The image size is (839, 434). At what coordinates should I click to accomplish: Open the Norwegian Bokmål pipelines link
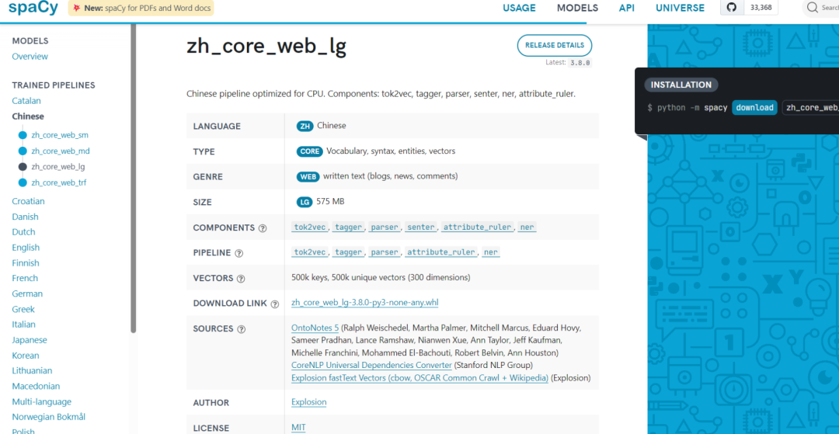pos(49,417)
